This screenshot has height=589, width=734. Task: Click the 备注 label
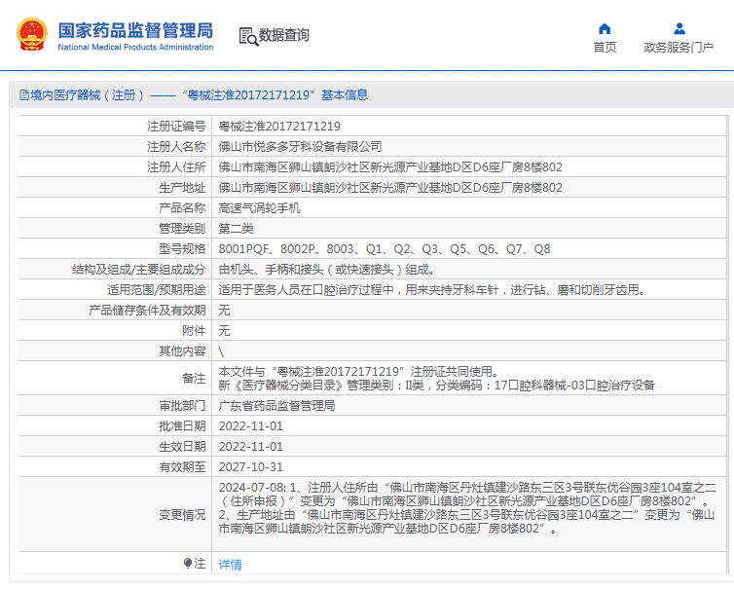pyautogui.click(x=194, y=379)
